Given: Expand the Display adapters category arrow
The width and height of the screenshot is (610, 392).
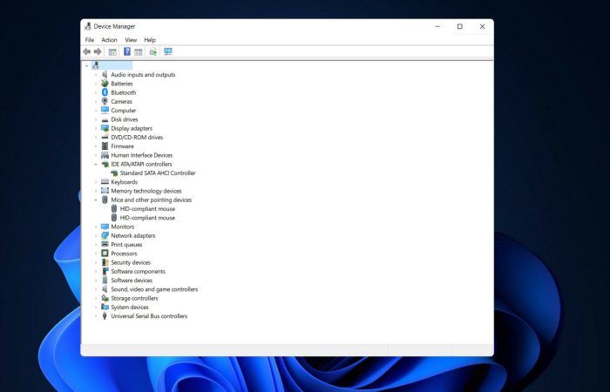Looking at the screenshot, I should pyautogui.click(x=96, y=128).
